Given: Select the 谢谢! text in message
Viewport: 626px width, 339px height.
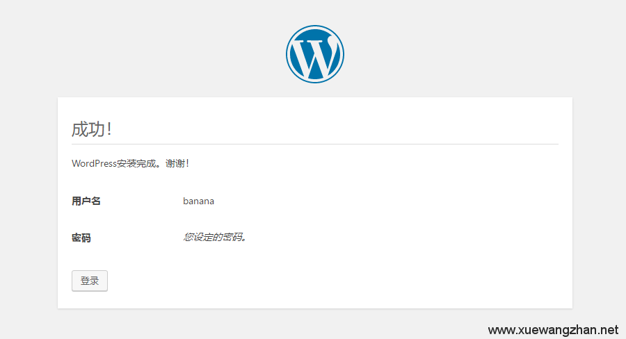Looking at the screenshot, I should coord(177,163).
